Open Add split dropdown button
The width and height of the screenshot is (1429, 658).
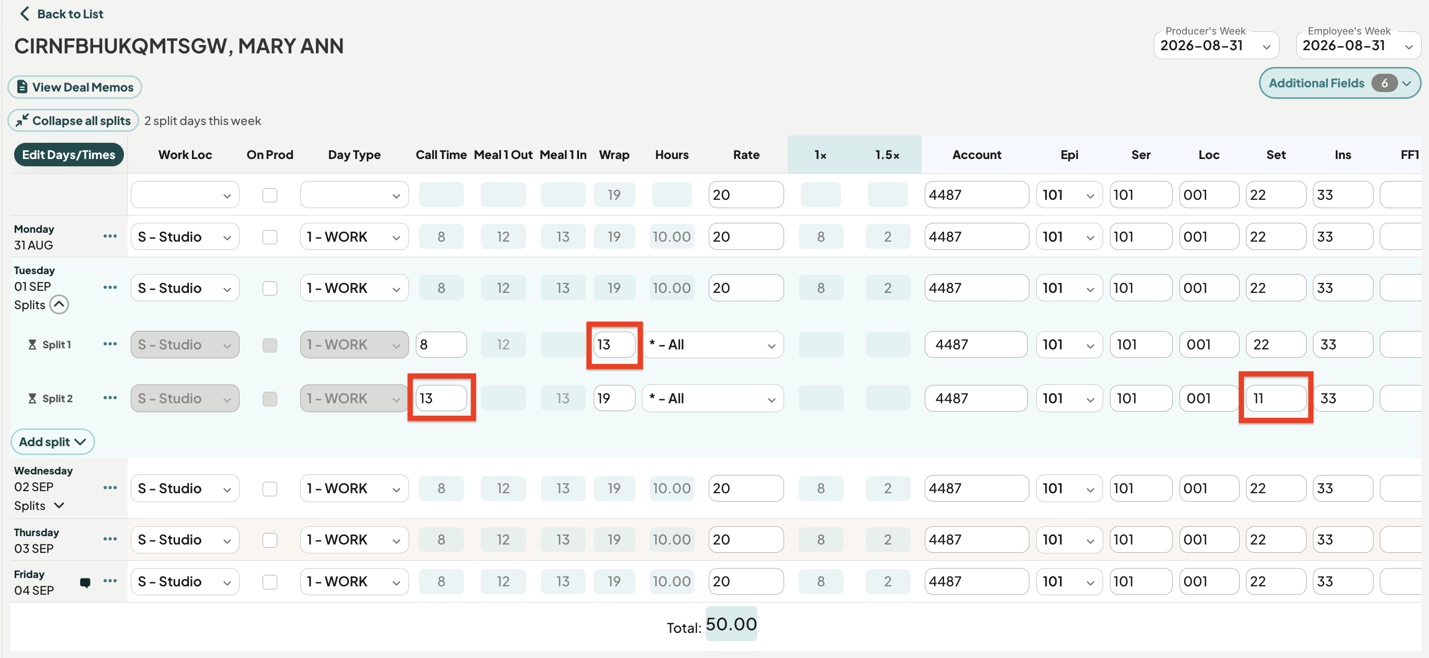click(53, 441)
